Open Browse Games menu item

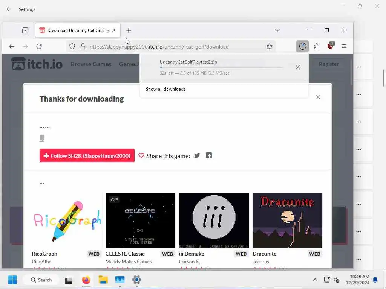91,64
